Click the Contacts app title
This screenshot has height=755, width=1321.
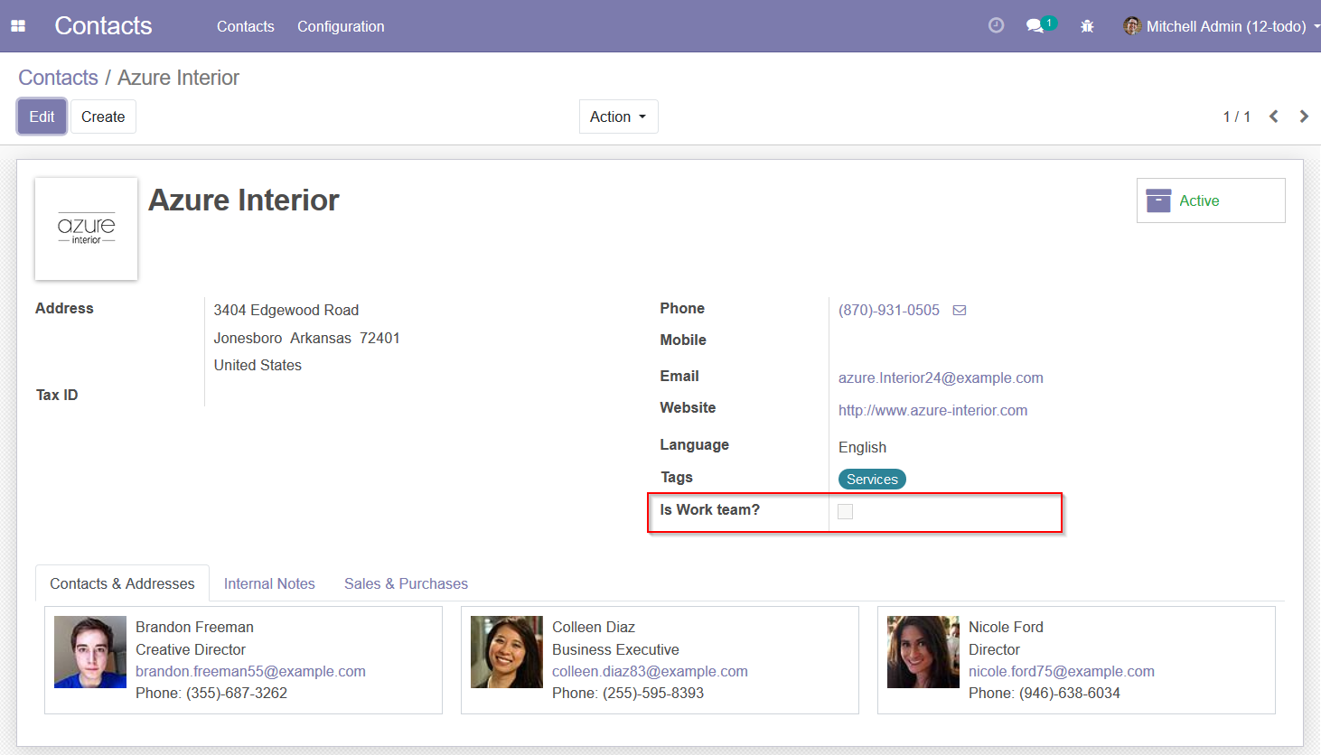point(103,26)
